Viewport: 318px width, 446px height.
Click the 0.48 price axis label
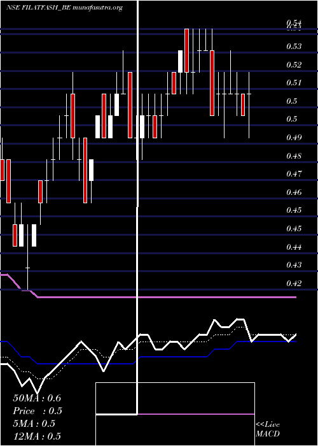tap(294, 156)
